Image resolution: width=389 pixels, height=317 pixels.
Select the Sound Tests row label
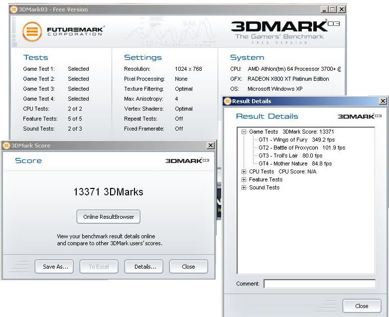coord(264,187)
